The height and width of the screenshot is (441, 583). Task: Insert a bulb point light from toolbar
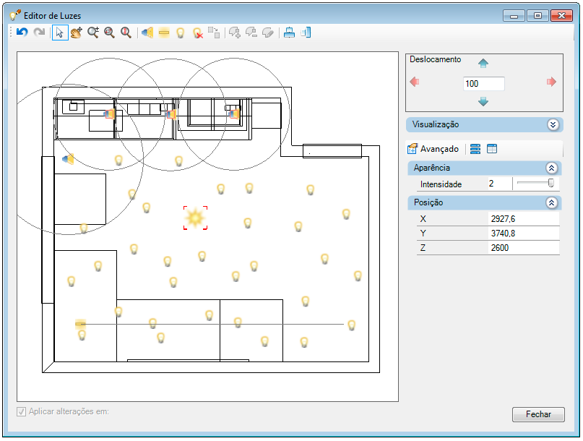click(181, 33)
